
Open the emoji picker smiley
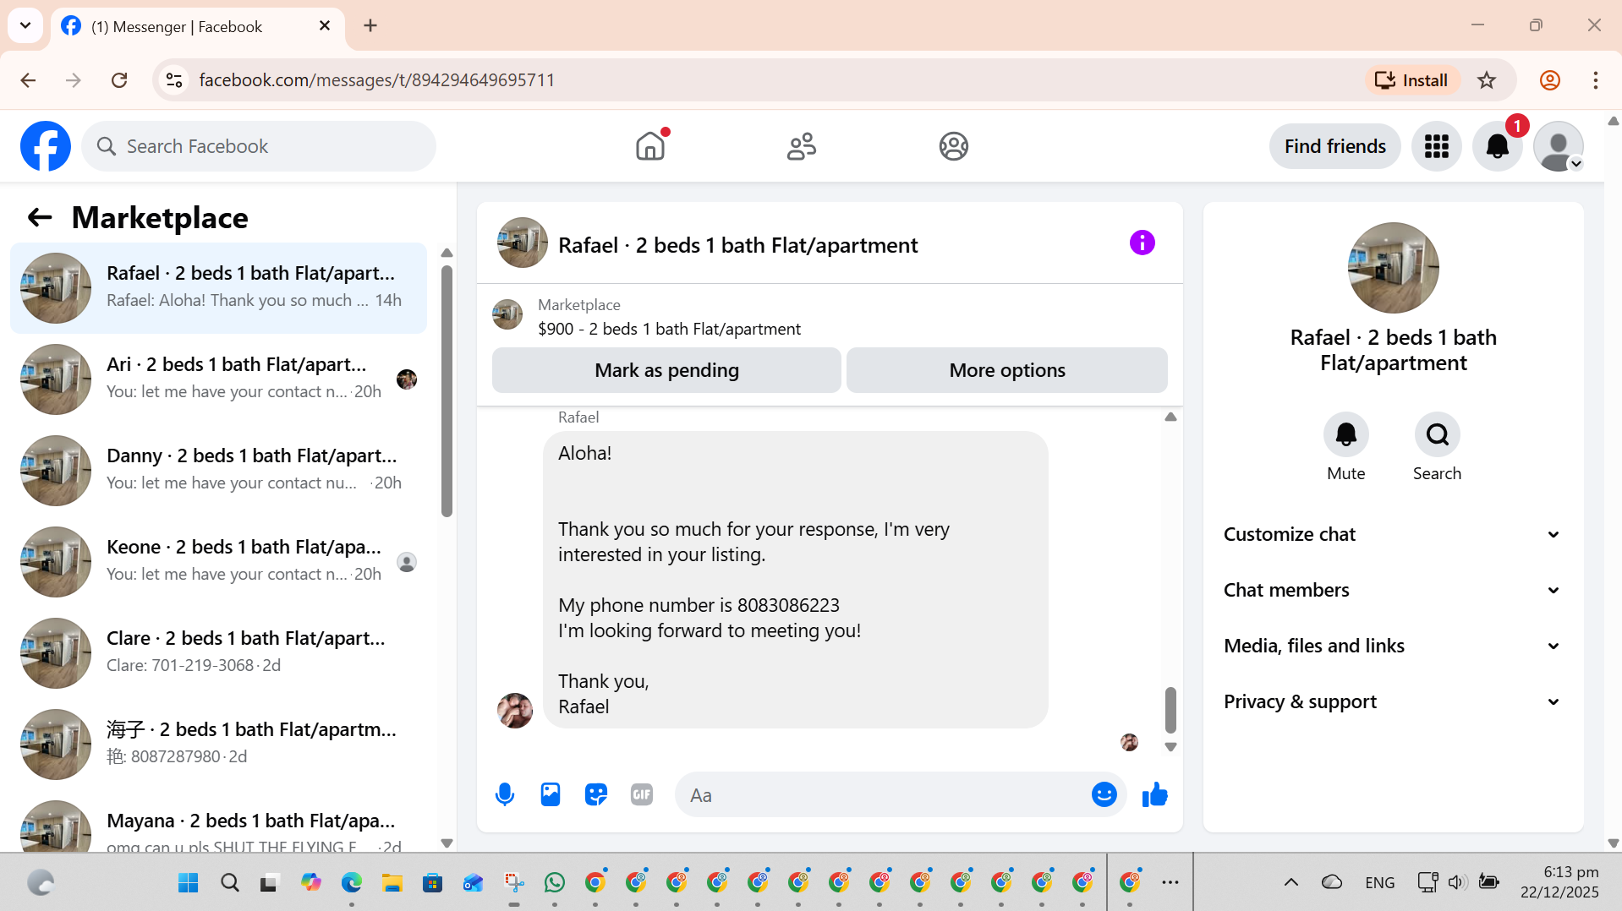point(1104,794)
